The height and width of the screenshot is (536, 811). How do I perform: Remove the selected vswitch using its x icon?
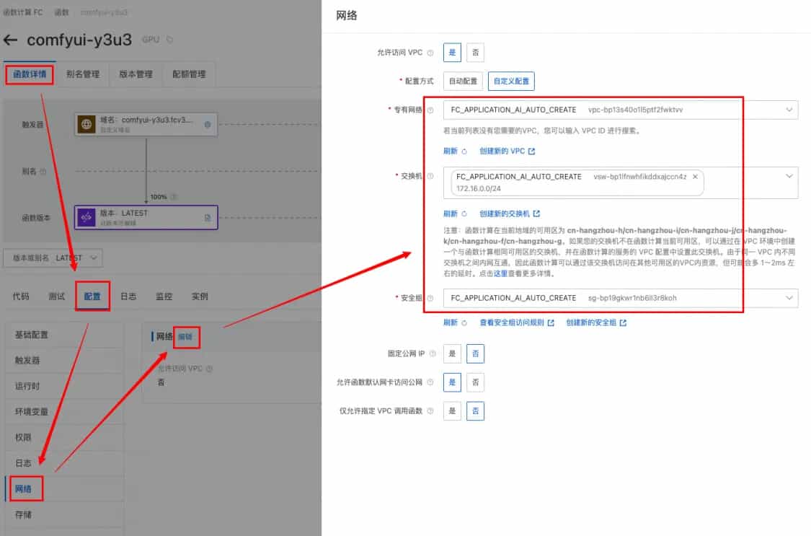[695, 176]
